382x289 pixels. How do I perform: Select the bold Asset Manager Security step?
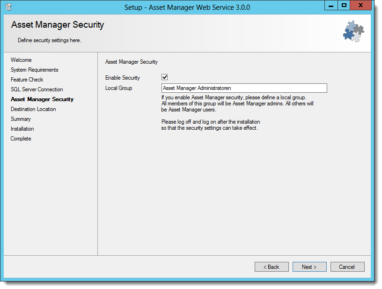[x=42, y=99]
